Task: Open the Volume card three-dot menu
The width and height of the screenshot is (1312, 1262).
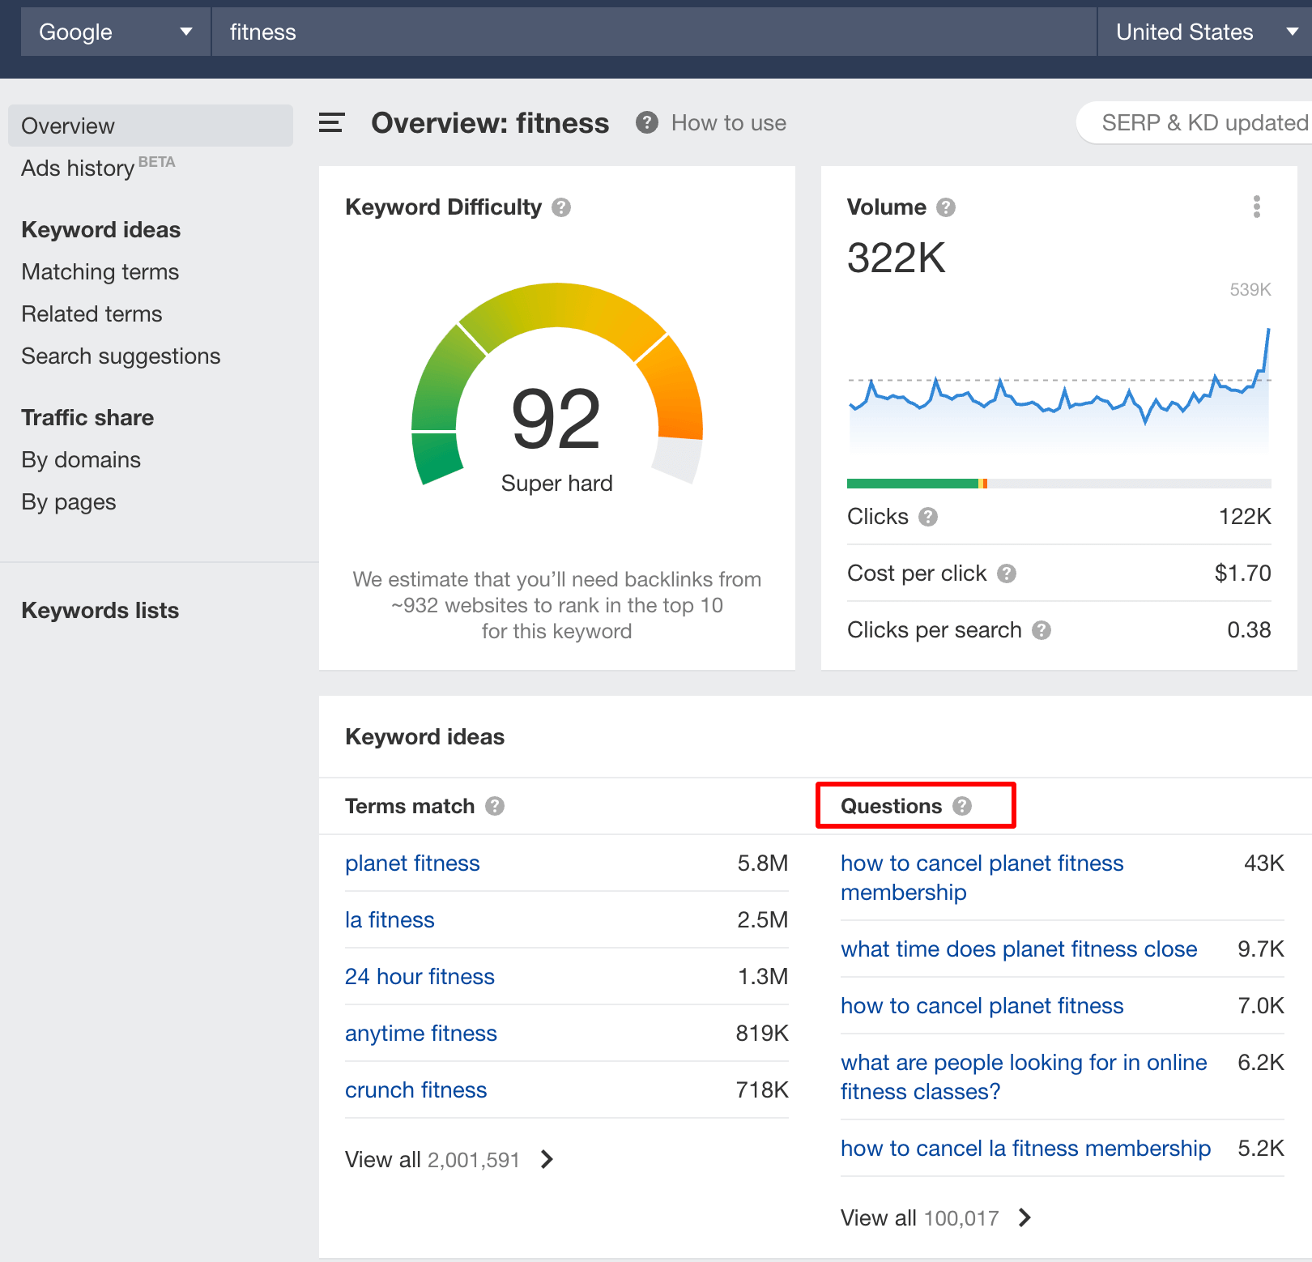Action: pos(1257,207)
